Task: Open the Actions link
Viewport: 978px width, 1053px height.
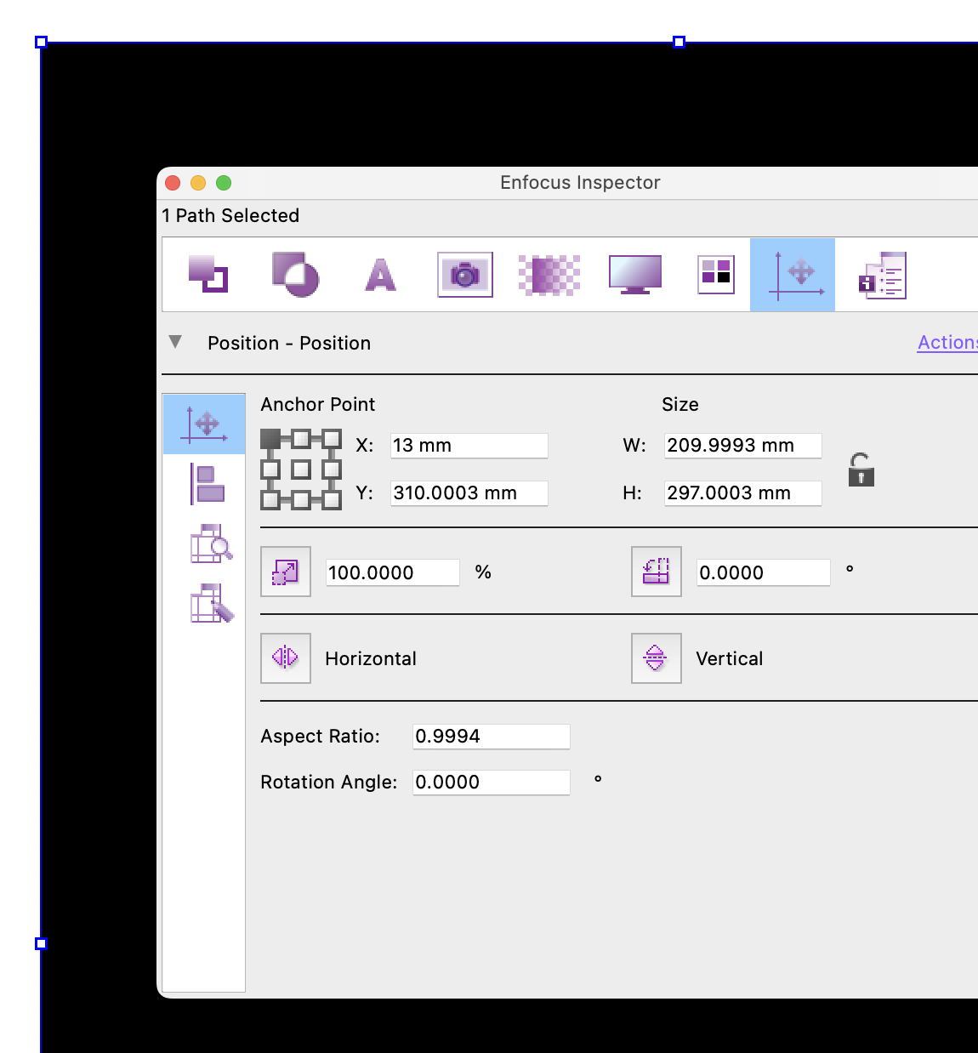Action: point(947,343)
